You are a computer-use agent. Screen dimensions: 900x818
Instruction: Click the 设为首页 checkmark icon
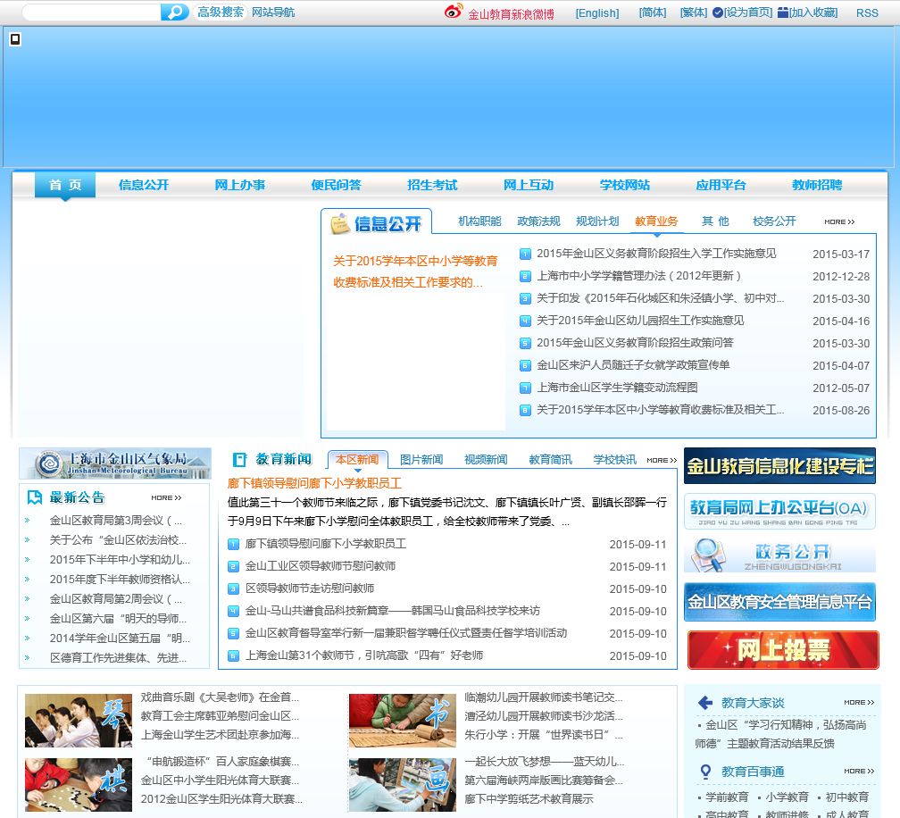718,13
